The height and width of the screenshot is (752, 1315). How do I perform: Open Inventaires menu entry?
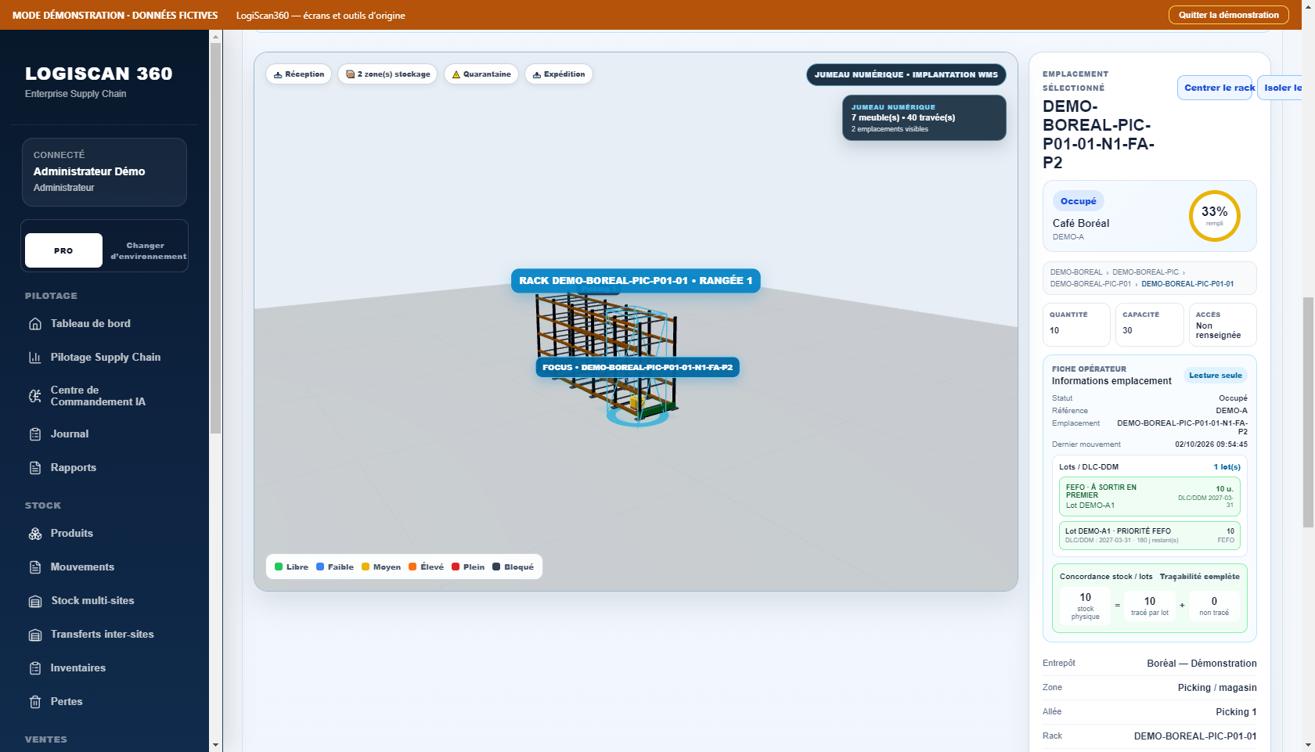78,667
